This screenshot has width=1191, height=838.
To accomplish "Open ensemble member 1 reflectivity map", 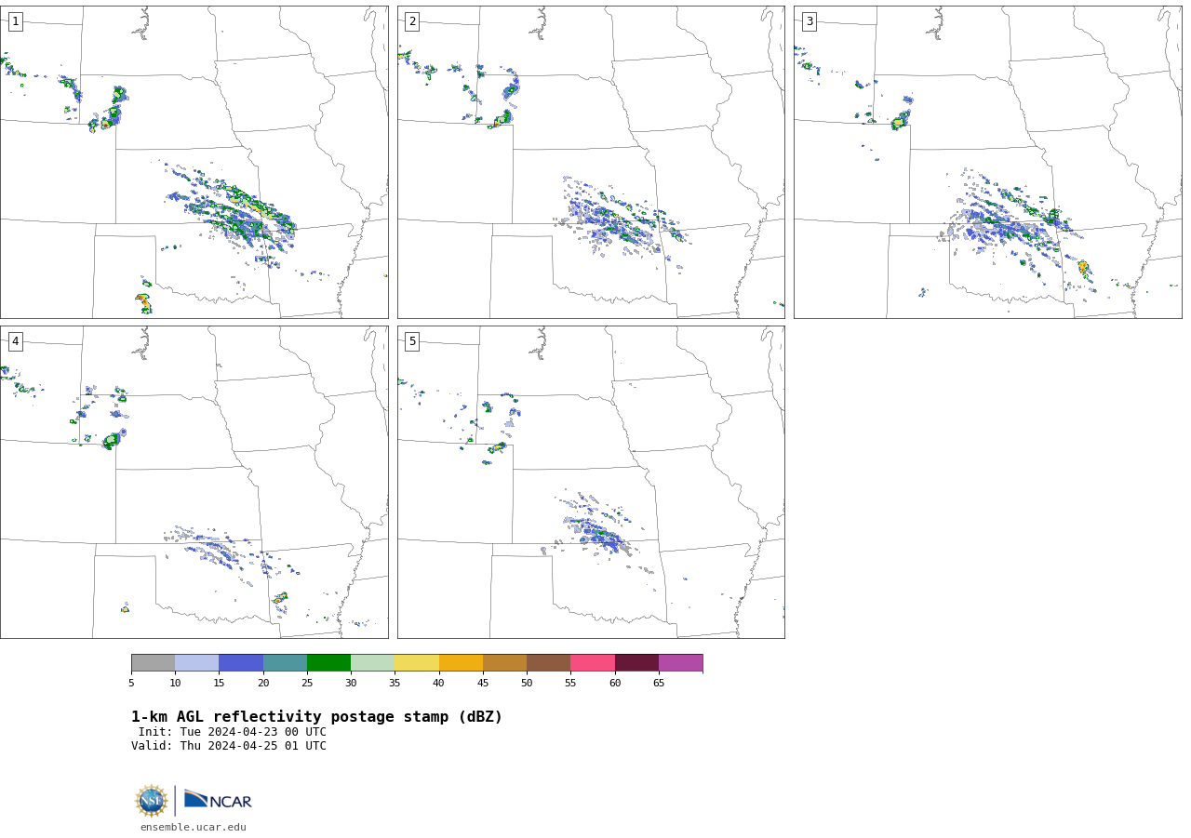I will pyautogui.click(x=194, y=162).
